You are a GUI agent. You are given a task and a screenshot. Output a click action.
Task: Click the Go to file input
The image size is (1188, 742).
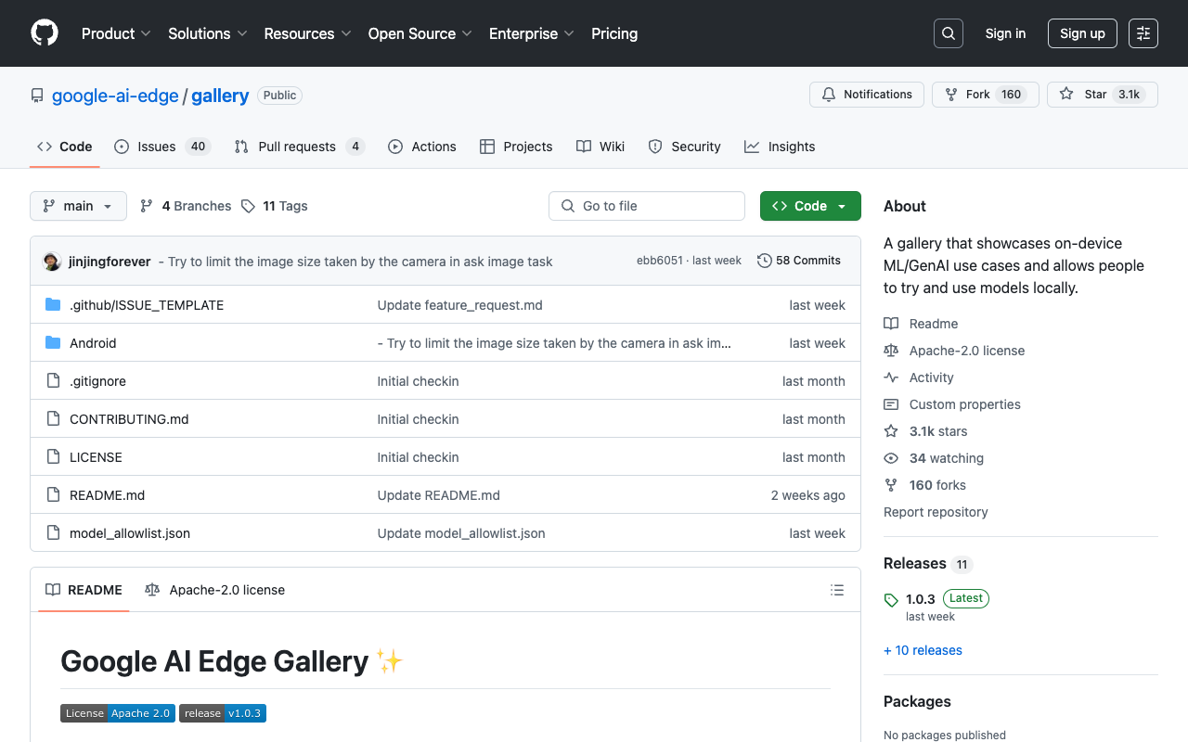click(647, 206)
